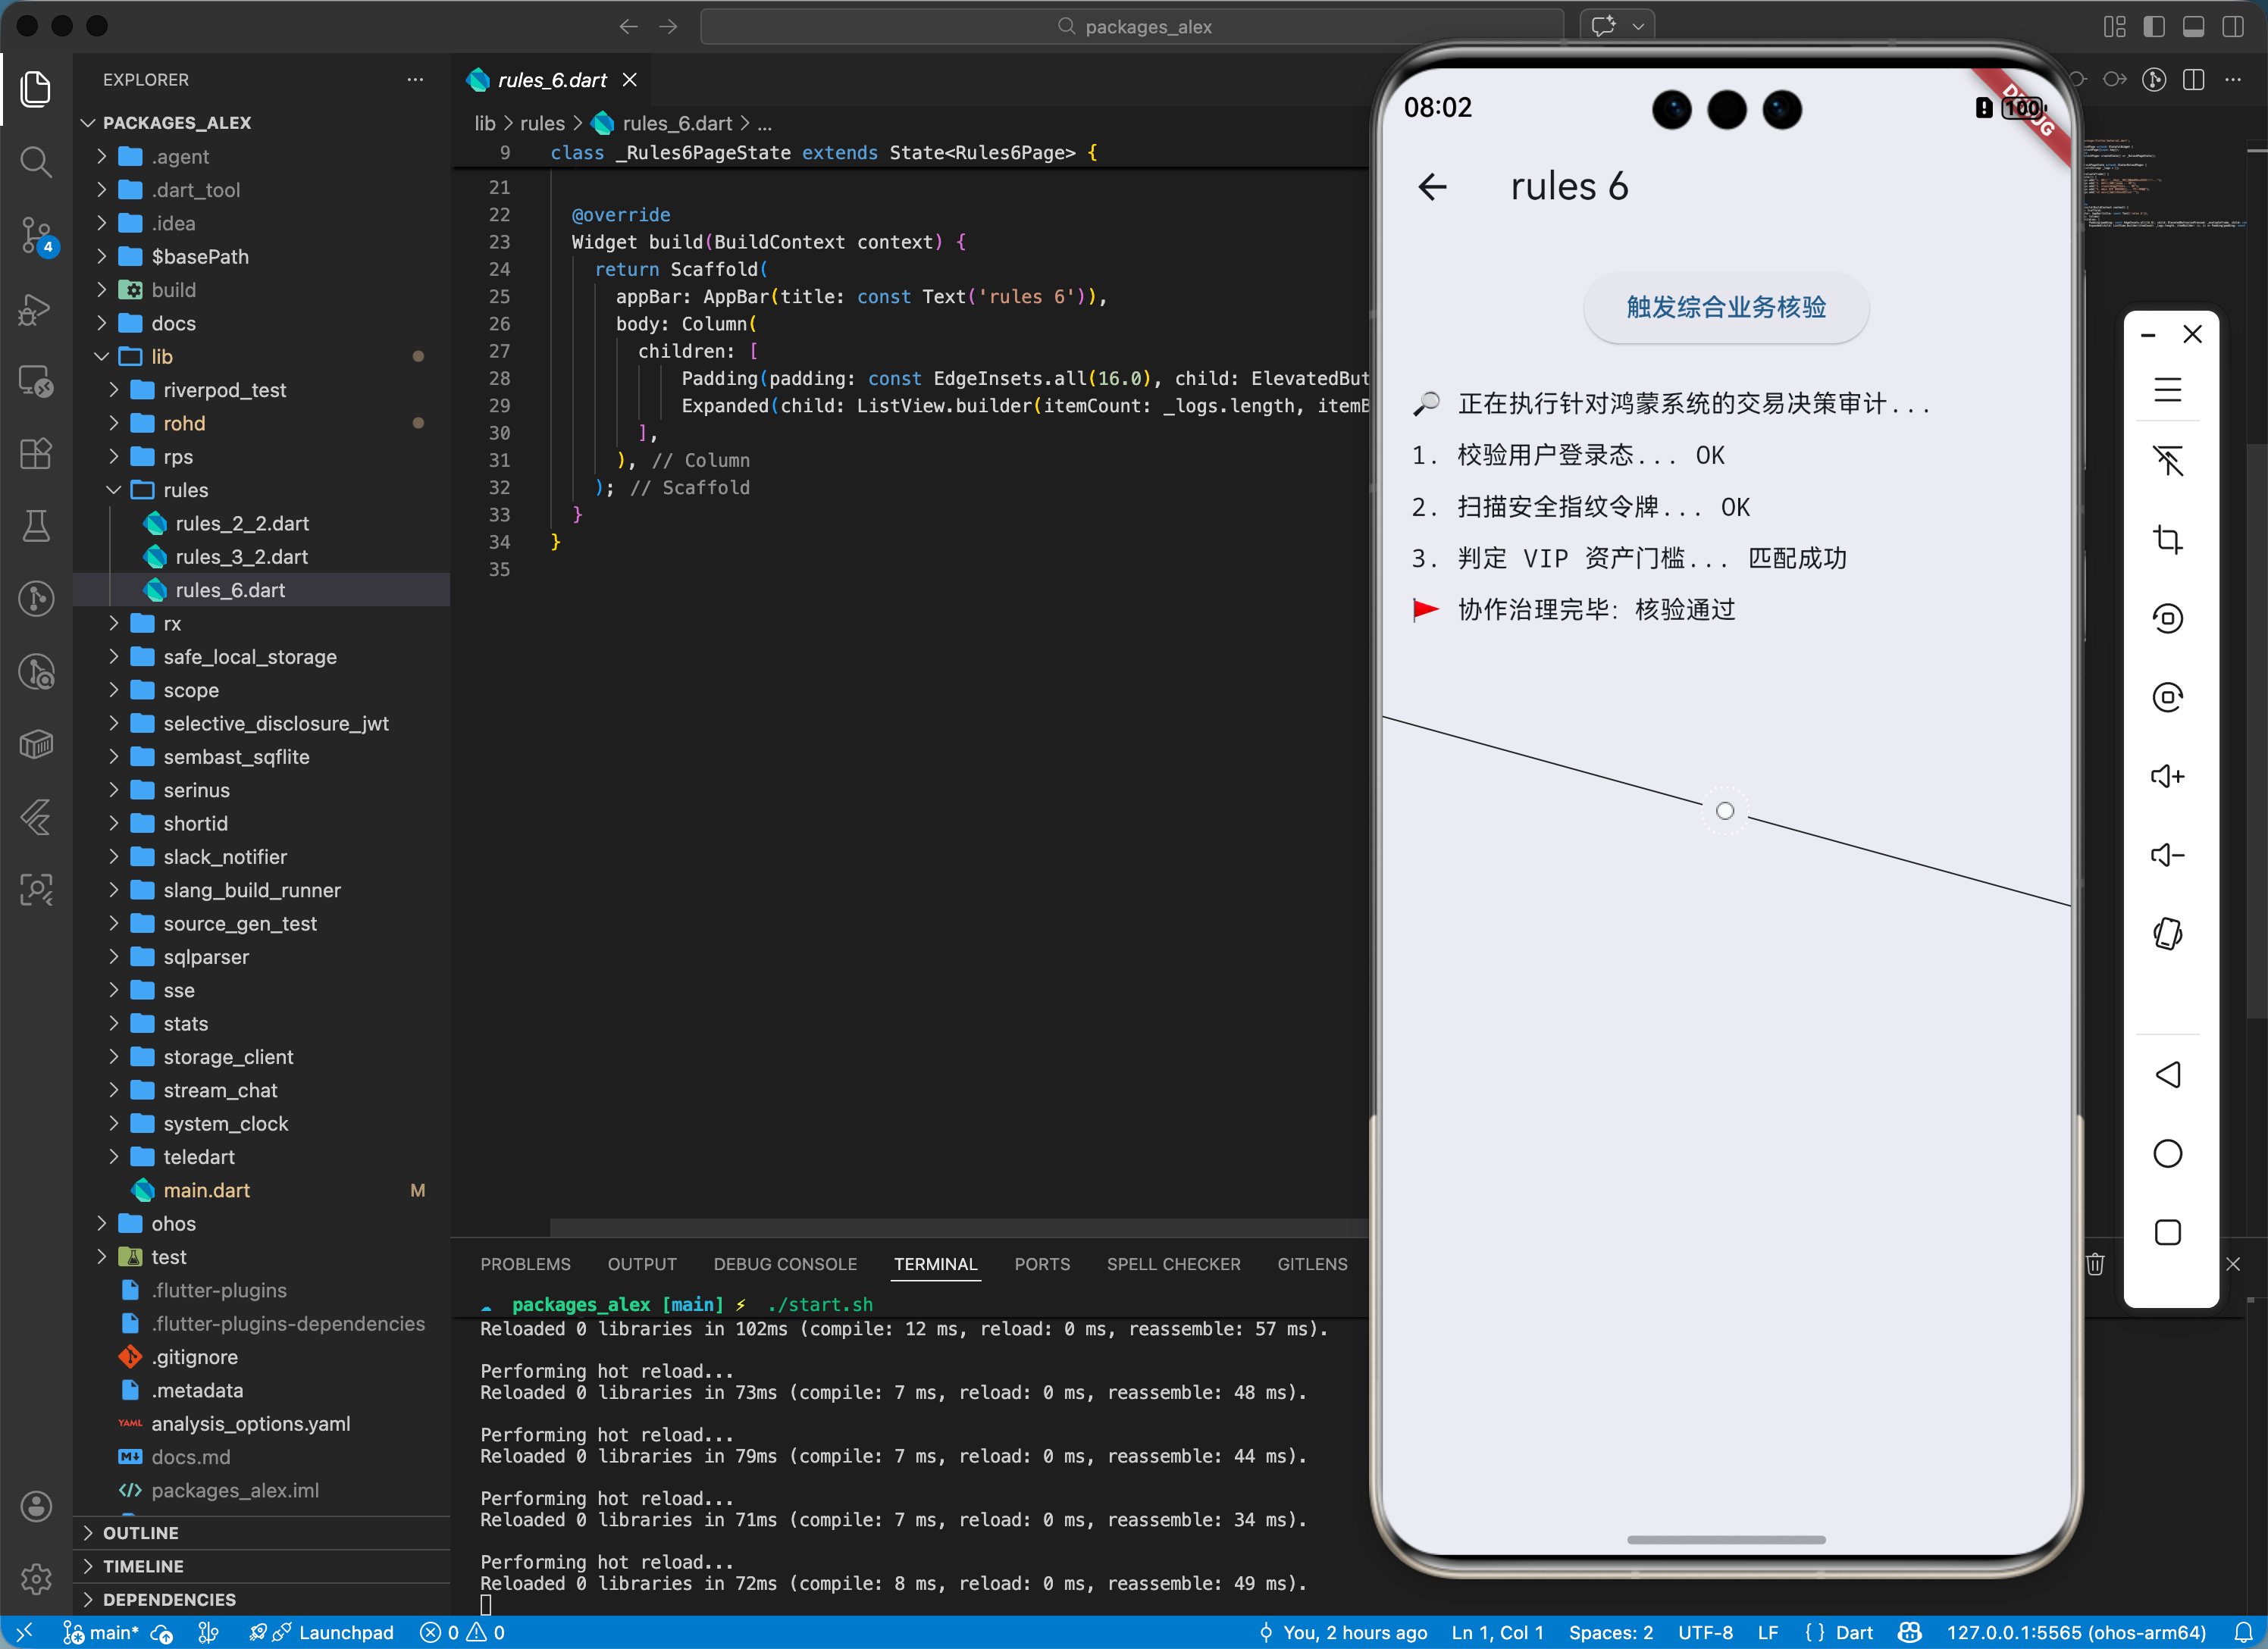Tap the back arrow in rules 6 app
The width and height of the screenshot is (2268, 1649).
(1432, 187)
